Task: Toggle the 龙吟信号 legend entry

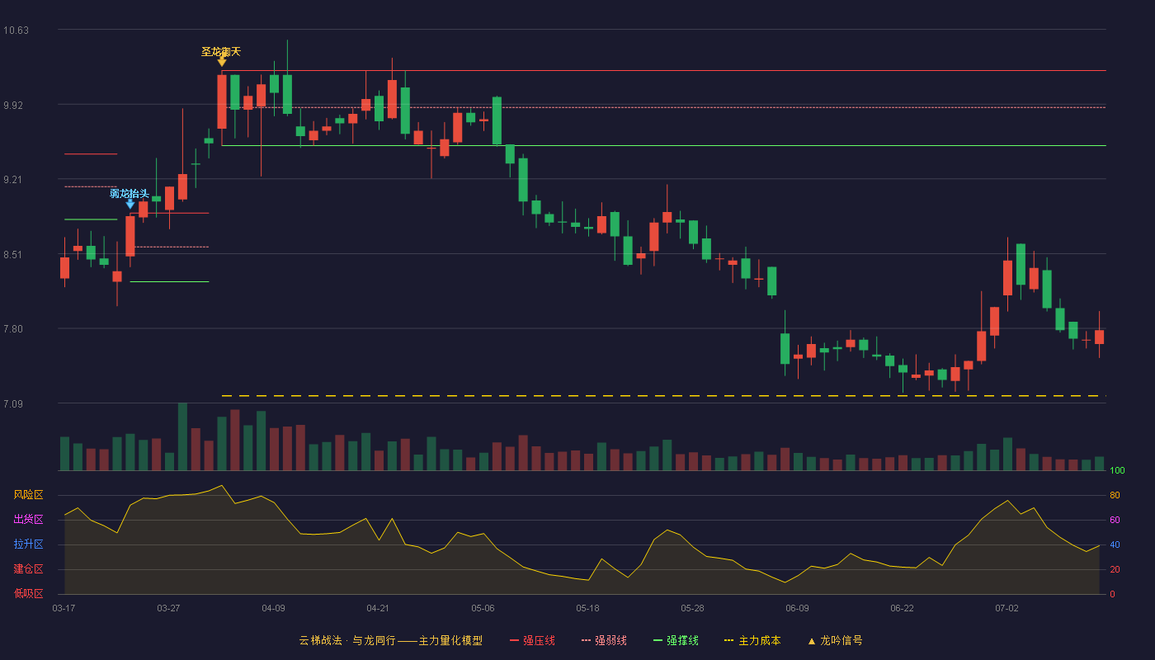Action: [834, 640]
